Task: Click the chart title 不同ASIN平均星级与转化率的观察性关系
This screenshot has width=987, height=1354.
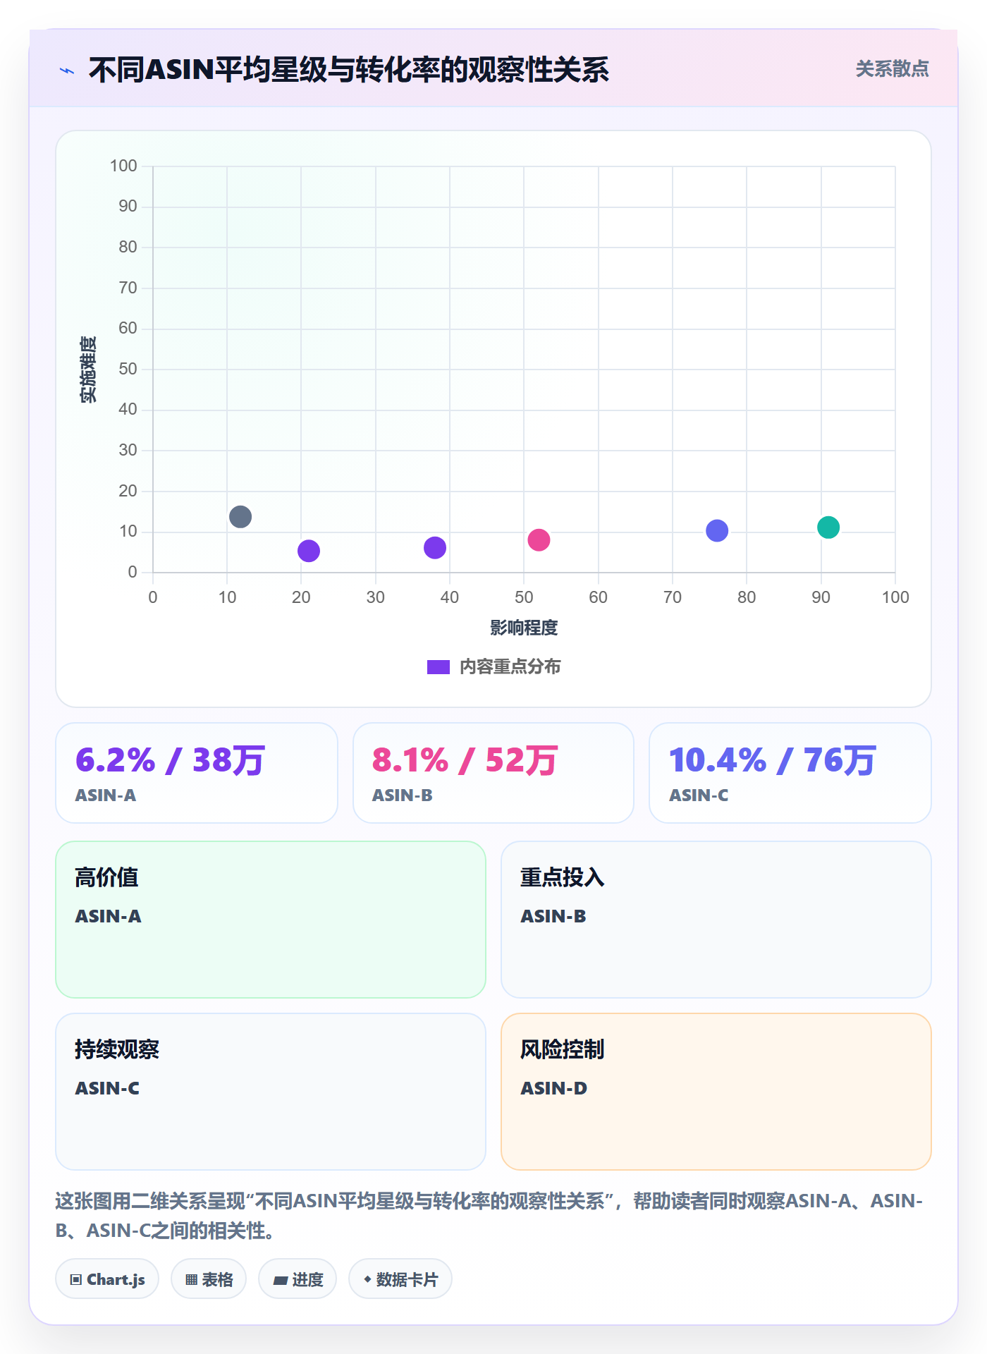Action: (x=349, y=70)
